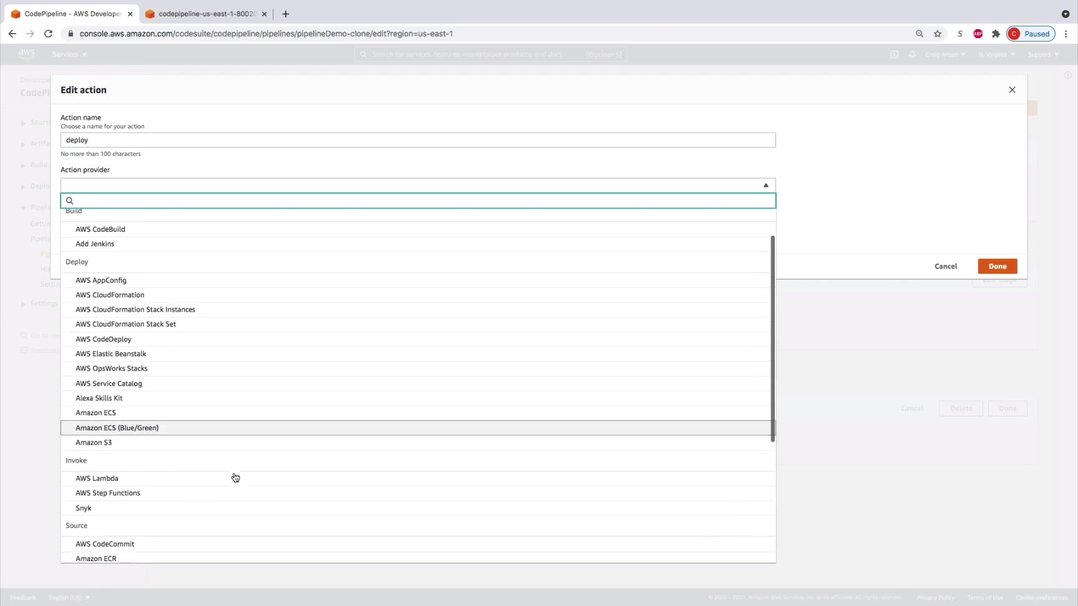Close the codepipeline-us-east-1 browser tab

tap(265, 14)
